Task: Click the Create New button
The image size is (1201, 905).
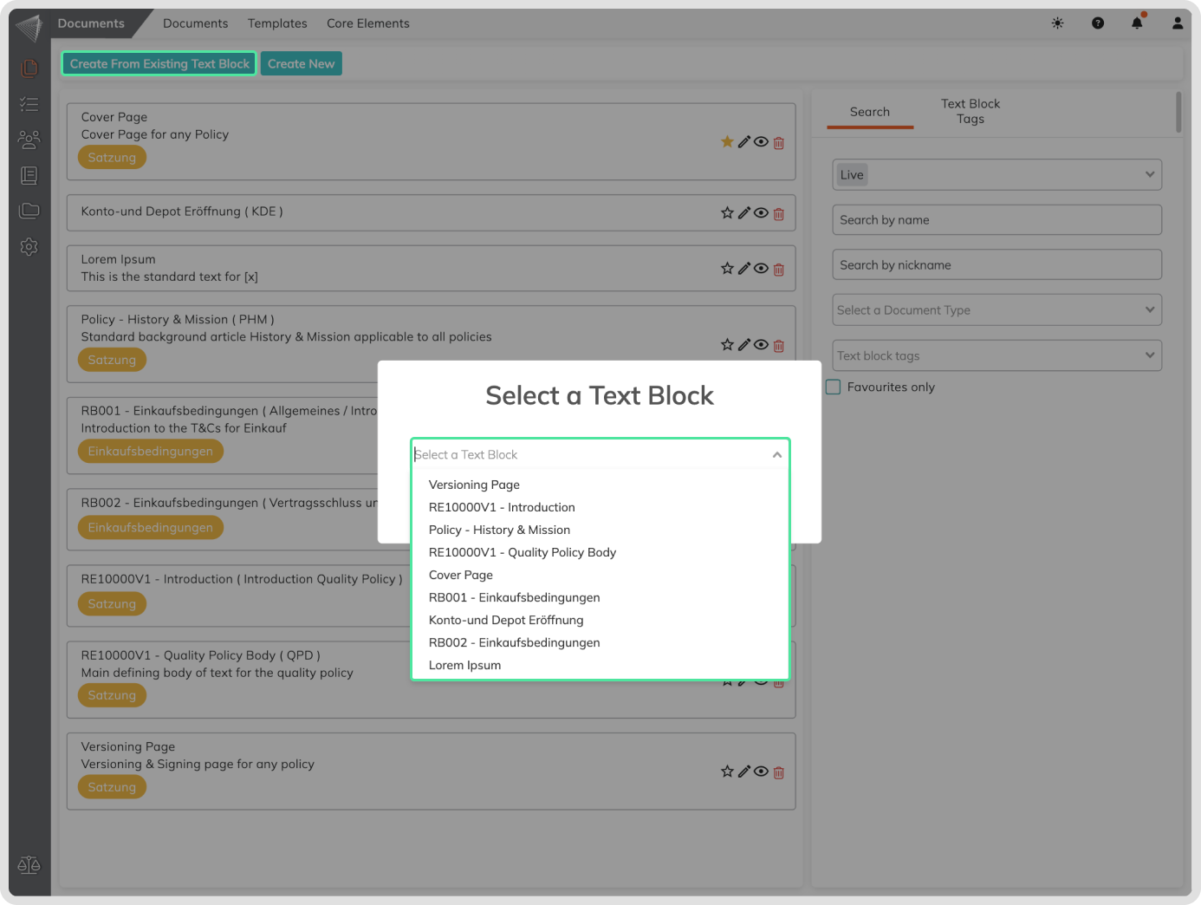Action: (301, 64)
